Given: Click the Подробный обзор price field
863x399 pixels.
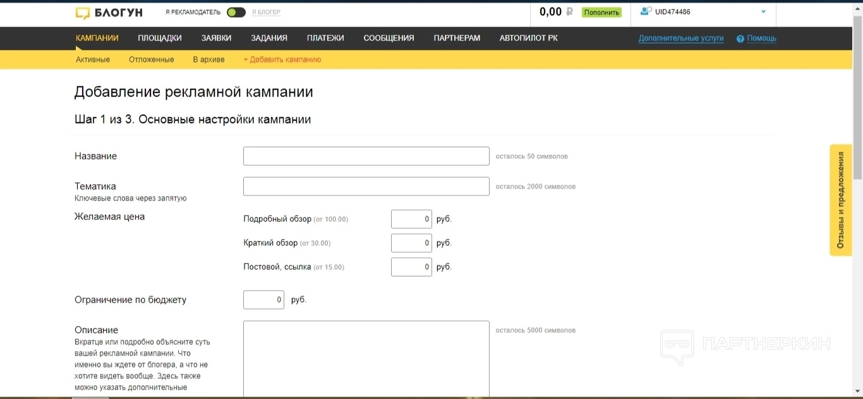Looking at the screenshot, I should pos(411,219).
